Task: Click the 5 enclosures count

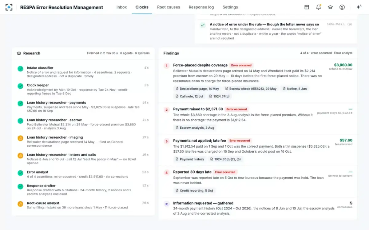Action: 351,203
